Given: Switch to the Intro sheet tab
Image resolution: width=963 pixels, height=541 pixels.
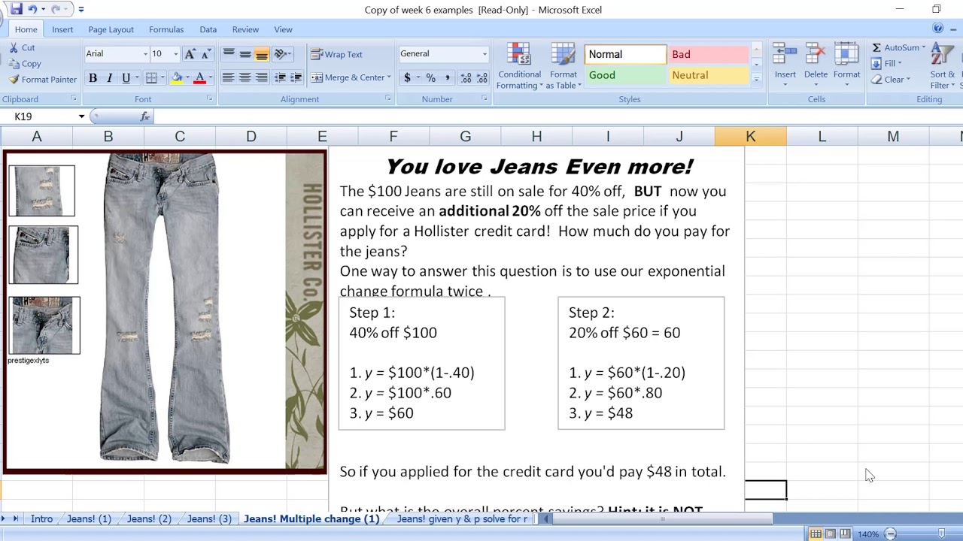Looking at the screenshot, I should pos(41,519).
